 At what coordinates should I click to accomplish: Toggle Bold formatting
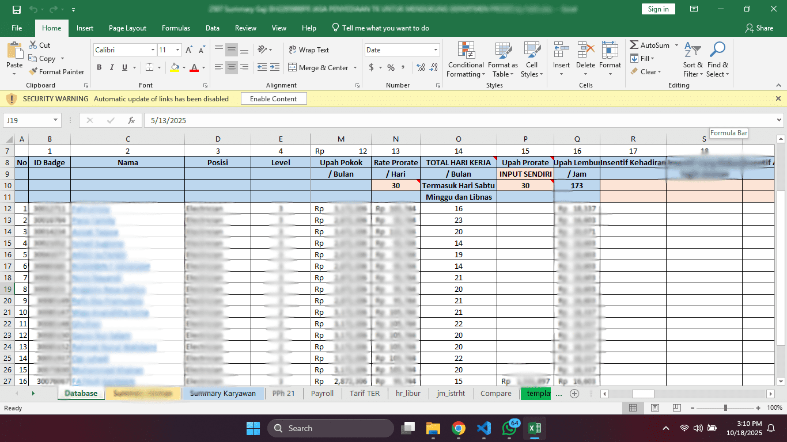click(99, 67)
